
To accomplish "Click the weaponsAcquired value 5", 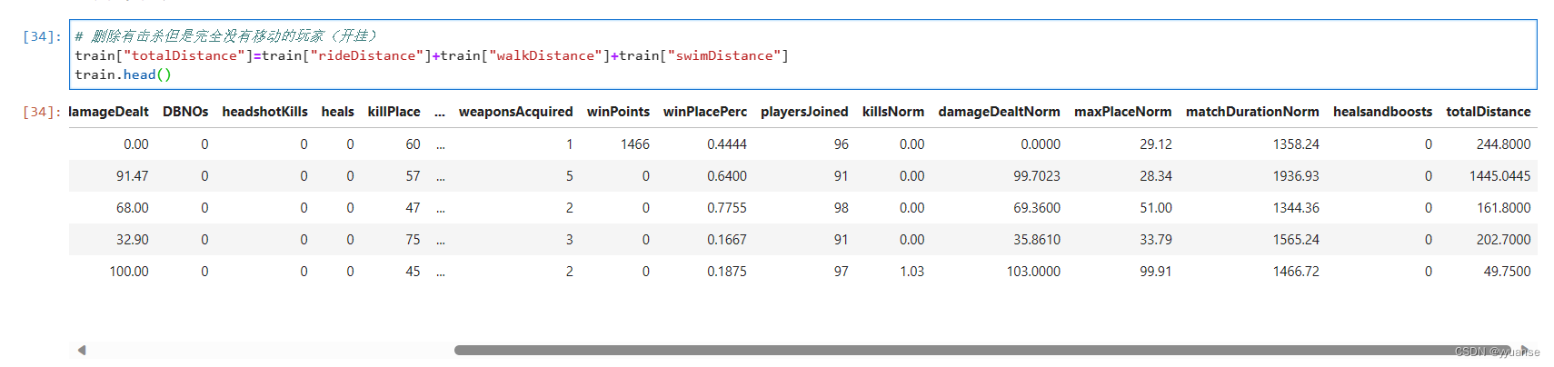I will point(570,176).
